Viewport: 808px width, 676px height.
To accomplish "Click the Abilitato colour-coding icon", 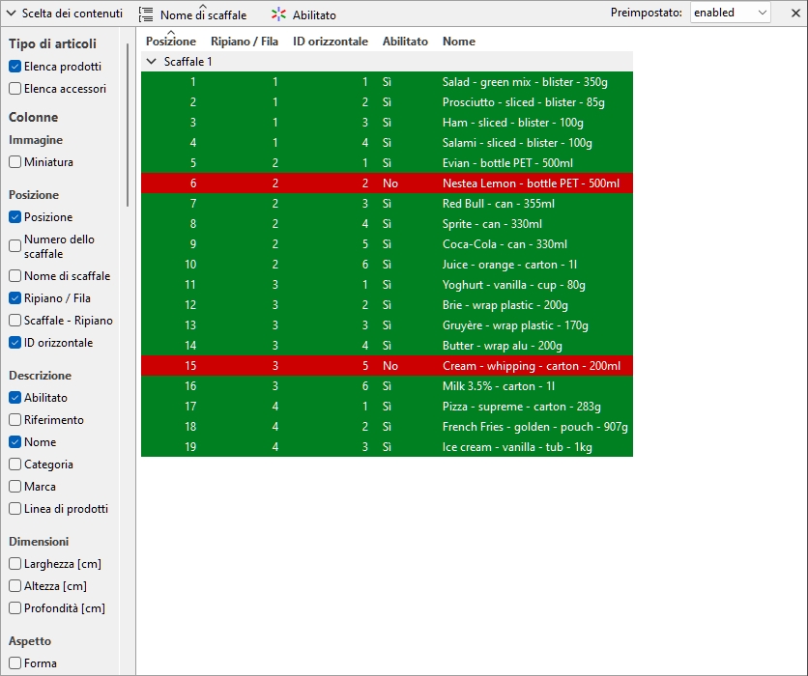I will point(278,14).
